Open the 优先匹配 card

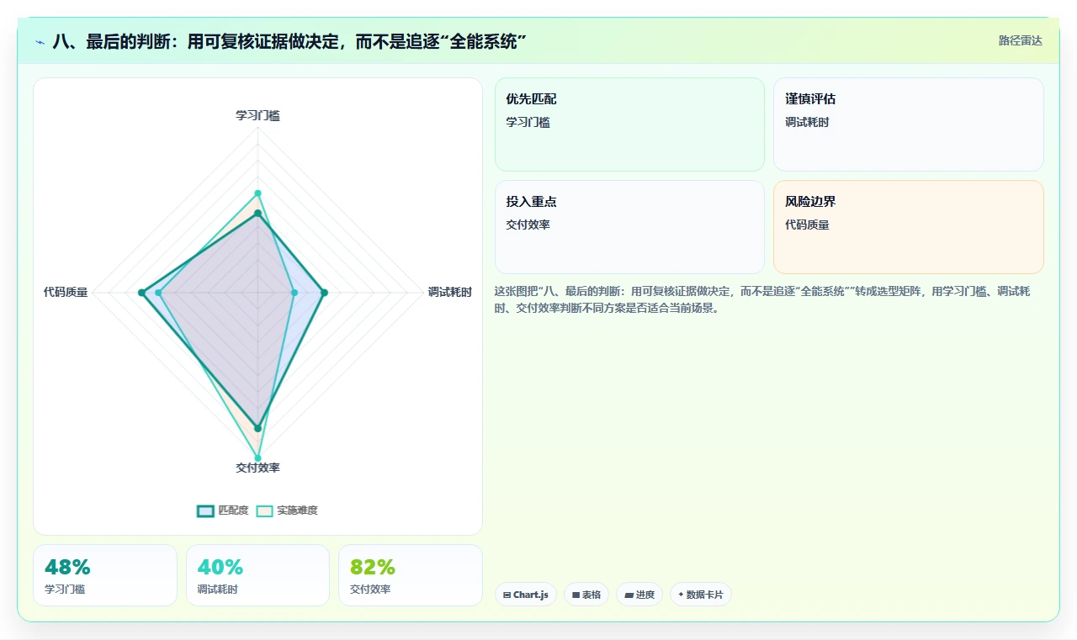click(629, 124)
